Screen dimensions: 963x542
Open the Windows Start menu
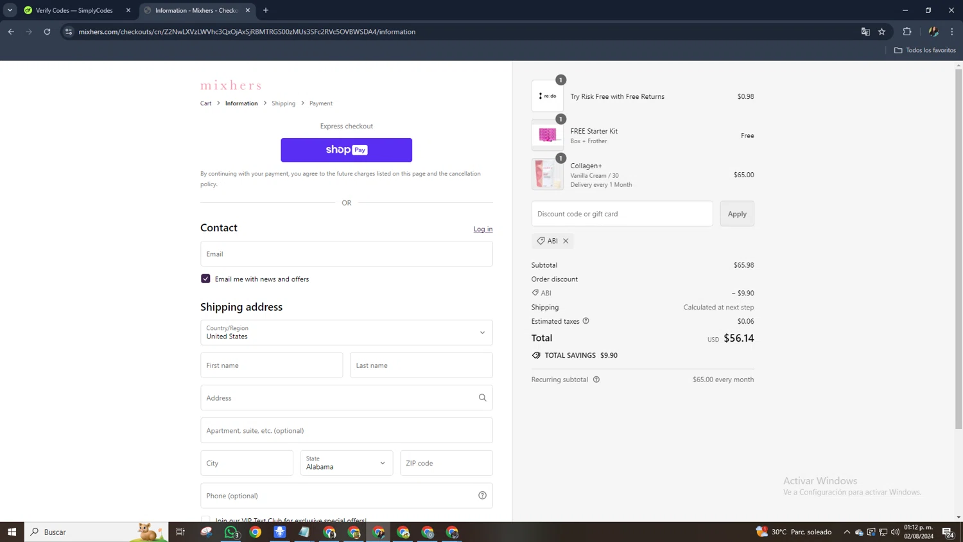tap(12, 532)
